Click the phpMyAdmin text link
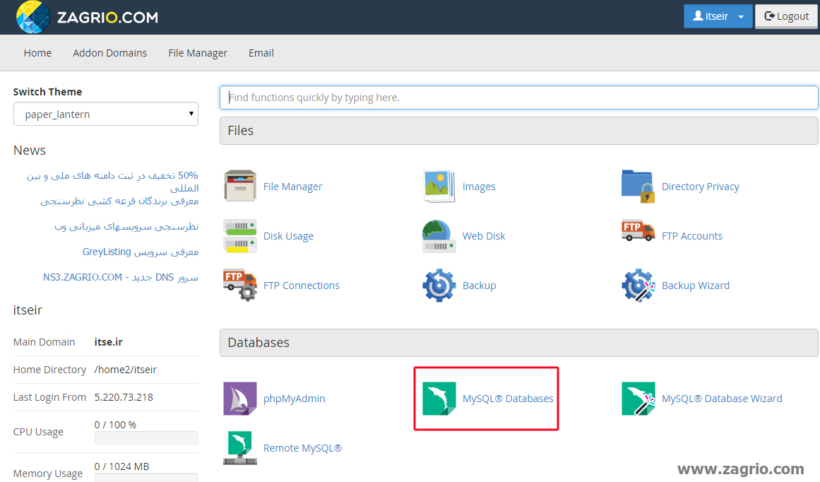This screenshot has height=482, width=820. [295, 399]
